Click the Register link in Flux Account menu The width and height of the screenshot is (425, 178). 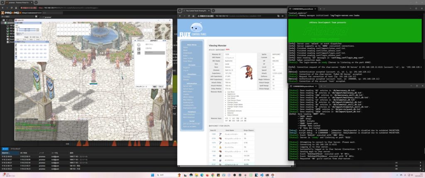[186, 68]
